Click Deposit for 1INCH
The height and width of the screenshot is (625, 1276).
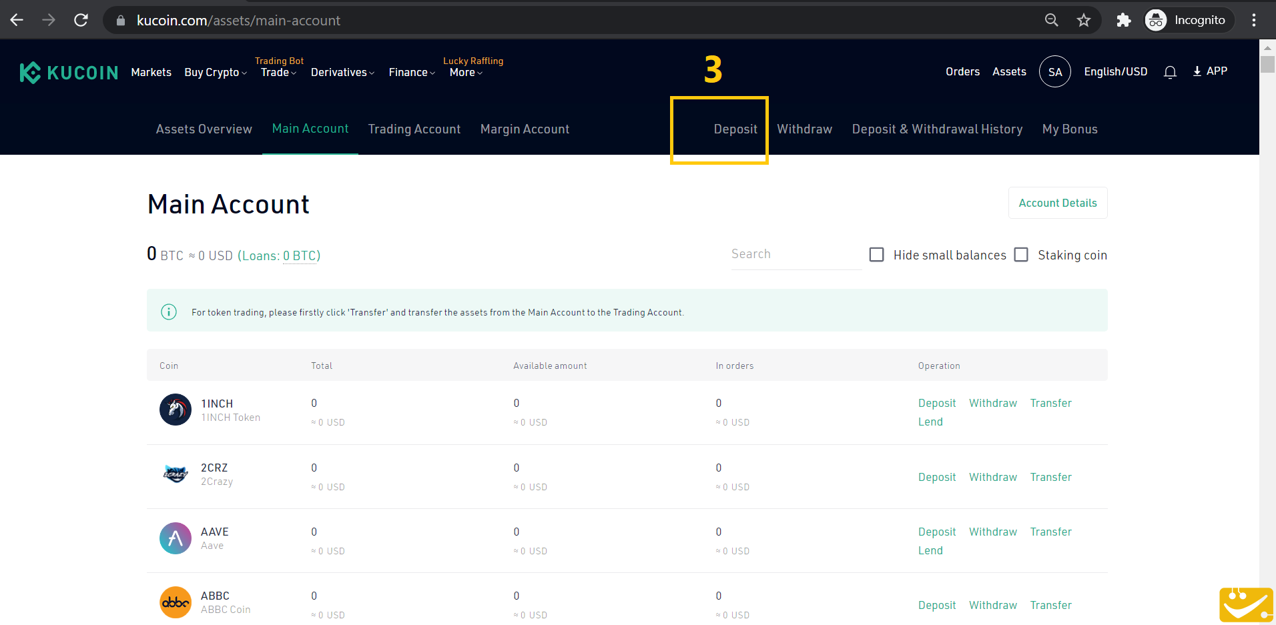coord(937,403)
